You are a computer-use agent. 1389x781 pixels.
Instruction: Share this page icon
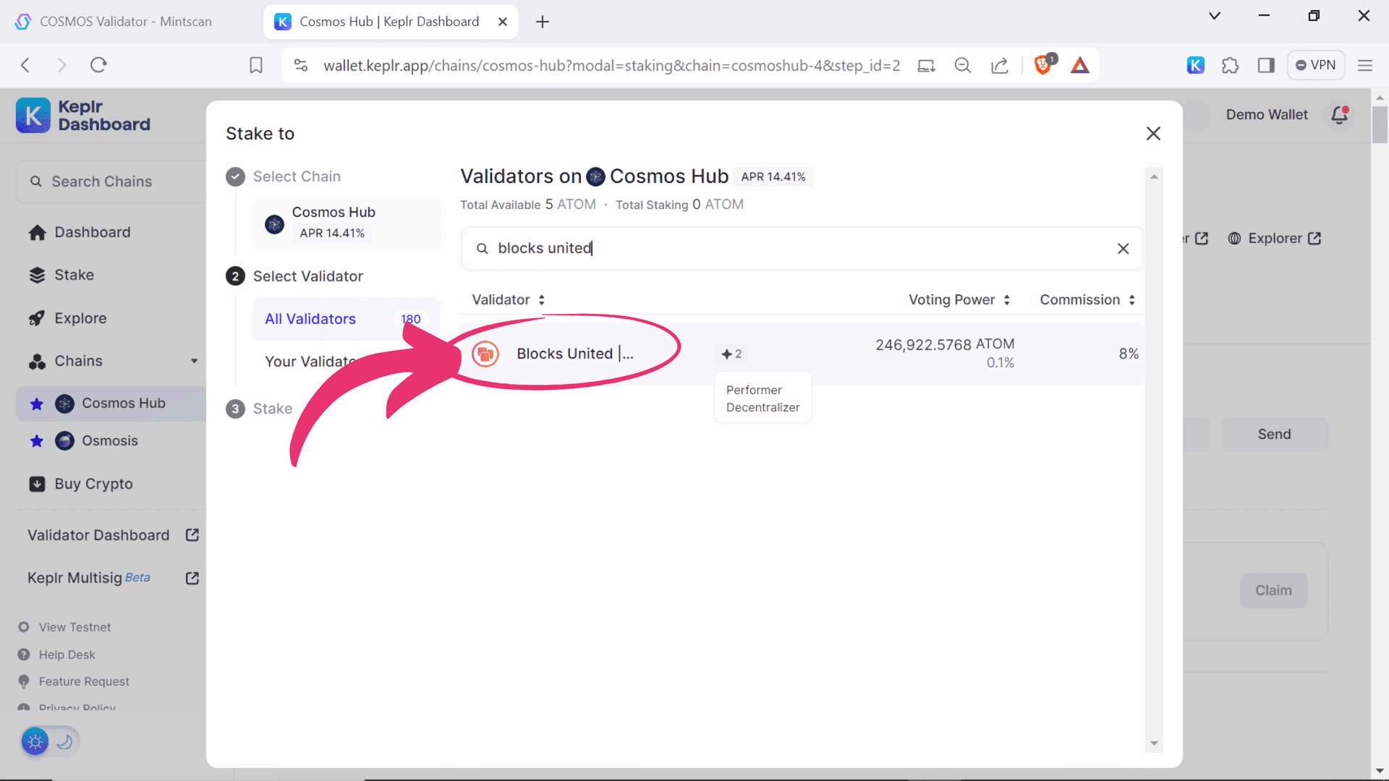999,65
